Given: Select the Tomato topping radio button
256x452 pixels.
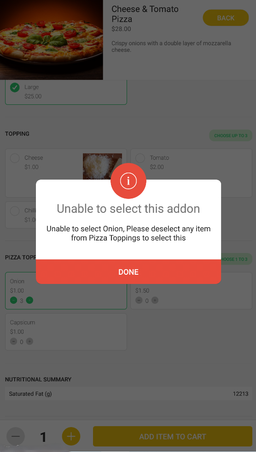Looking at the screenshot, I should click(140, 158).
